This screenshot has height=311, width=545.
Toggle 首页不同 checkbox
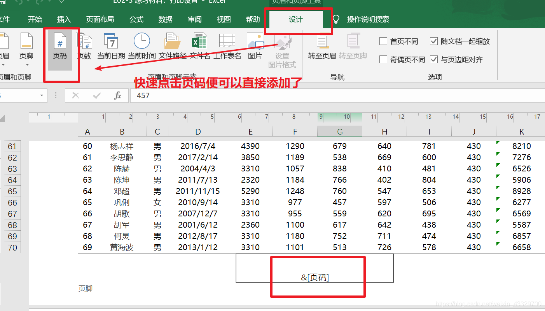[383, 41]
